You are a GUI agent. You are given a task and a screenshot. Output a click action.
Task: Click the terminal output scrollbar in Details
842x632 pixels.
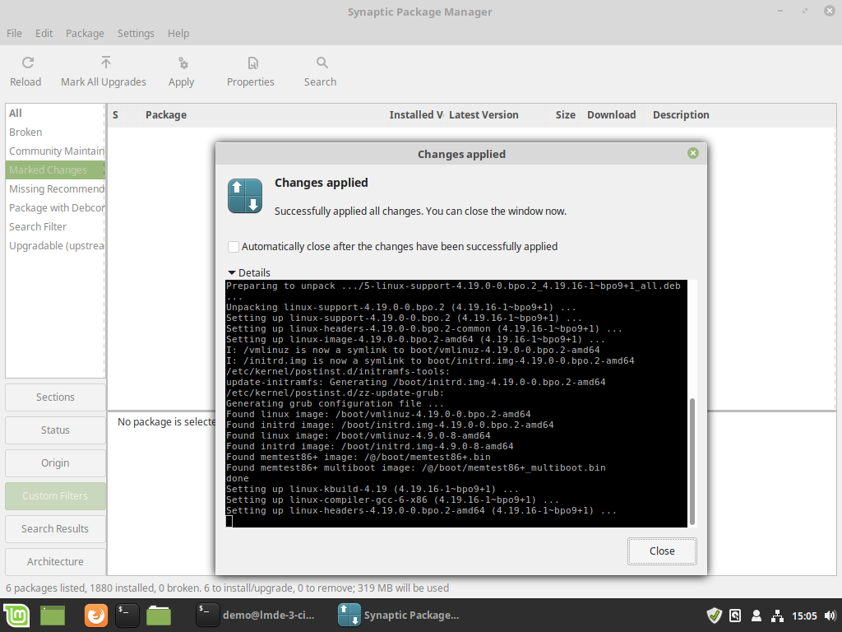[692, 461]
